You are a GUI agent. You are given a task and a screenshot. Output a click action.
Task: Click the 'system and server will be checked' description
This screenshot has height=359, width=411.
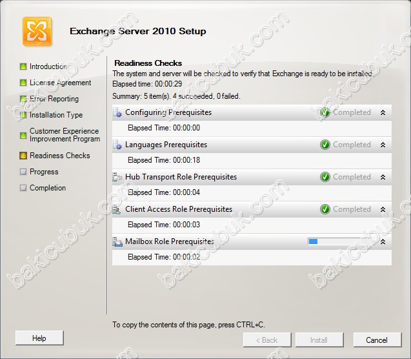pos(243,74)
